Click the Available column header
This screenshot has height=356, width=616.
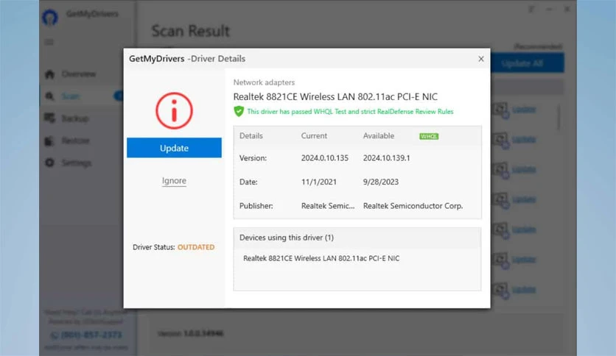coord(378,136)
